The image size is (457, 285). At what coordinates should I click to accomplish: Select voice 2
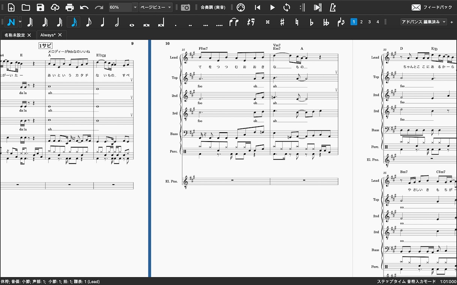(x=361, y=22)
